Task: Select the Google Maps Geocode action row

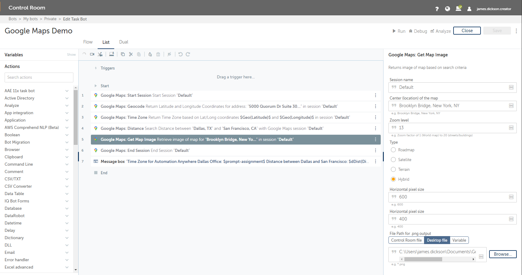Action: [236, 106]
